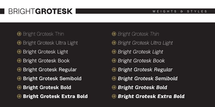This screenshot has height=107, width=215.
Task: Click arrow icon next to italic Extra Bold
Action: click(x=114, y=96)
